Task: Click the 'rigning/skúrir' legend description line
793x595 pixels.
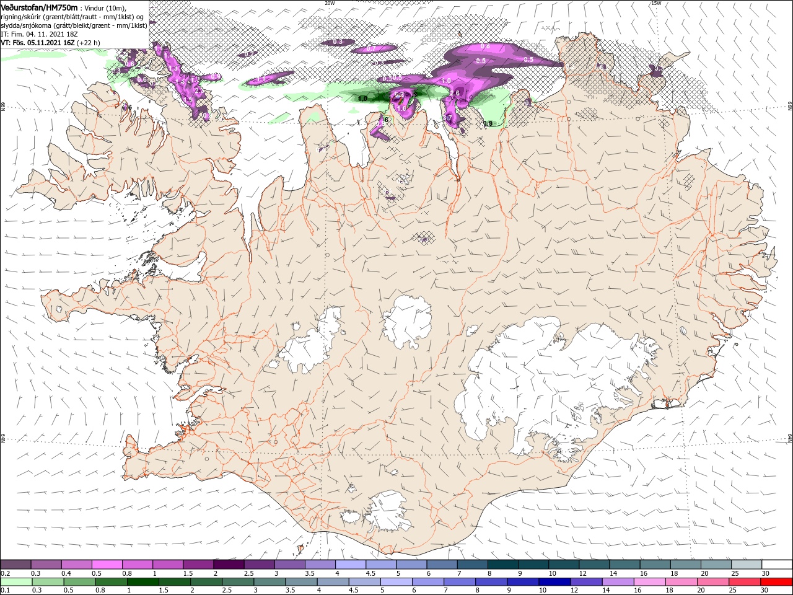Action: pyautogui.click(x=72, y=17)
